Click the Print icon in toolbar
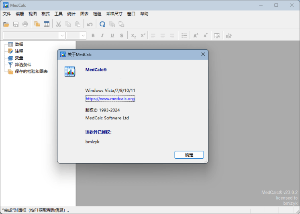Image resolution: width=300 pixels, height=214 pixels. (x=25, y=24)
